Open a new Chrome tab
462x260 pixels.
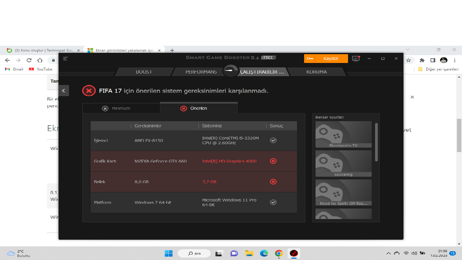[172, 50]
